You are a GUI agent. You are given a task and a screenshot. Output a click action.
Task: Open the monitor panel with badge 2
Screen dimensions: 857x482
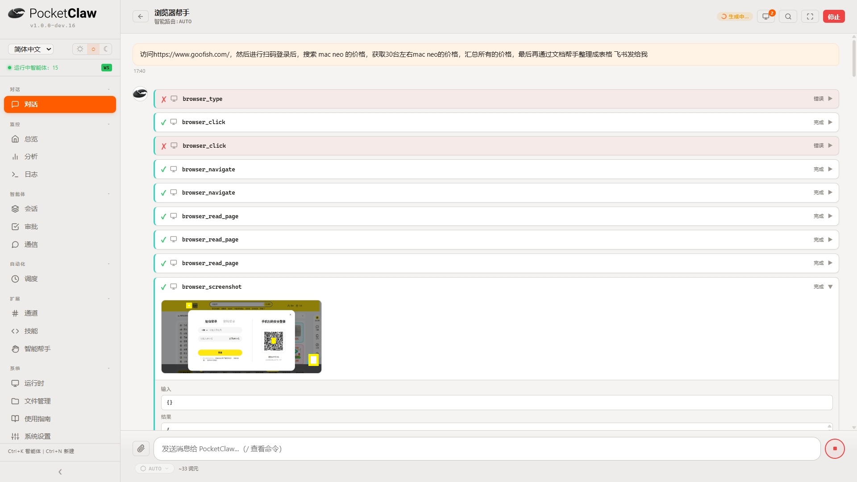coord(766,17)
